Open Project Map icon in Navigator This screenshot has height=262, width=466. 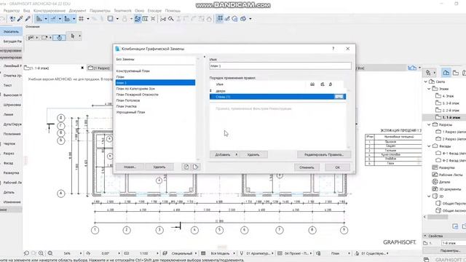pos(446,72)
